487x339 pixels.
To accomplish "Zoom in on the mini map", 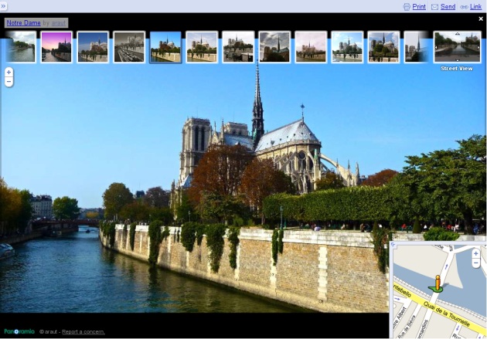I will click(x=475, y=253).
